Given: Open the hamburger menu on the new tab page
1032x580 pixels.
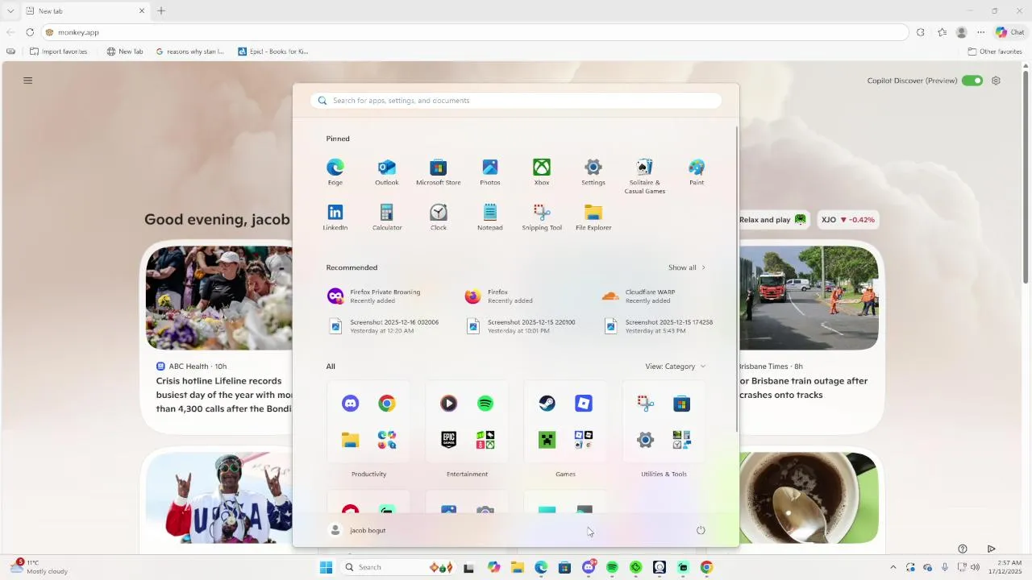Looking at the screenshot, I should coord(27,81).
